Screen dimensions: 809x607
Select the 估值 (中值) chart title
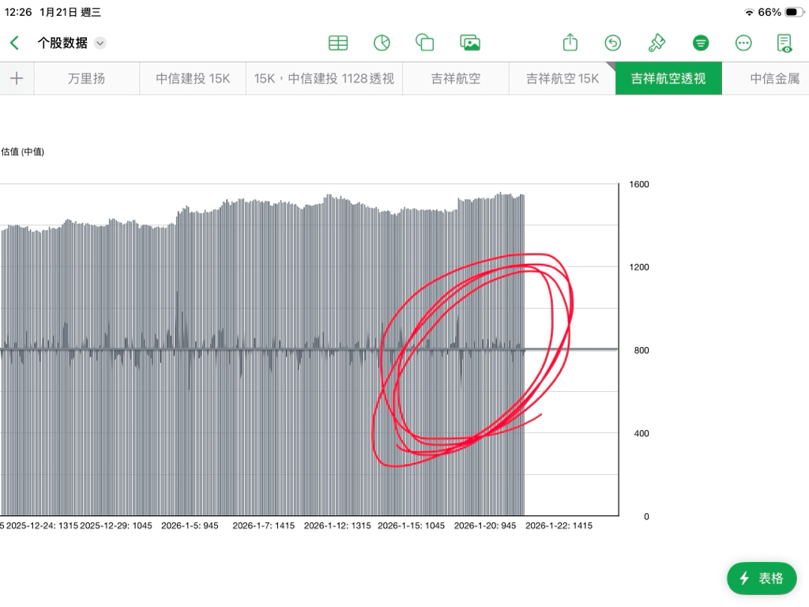click(x=23, y=152)
